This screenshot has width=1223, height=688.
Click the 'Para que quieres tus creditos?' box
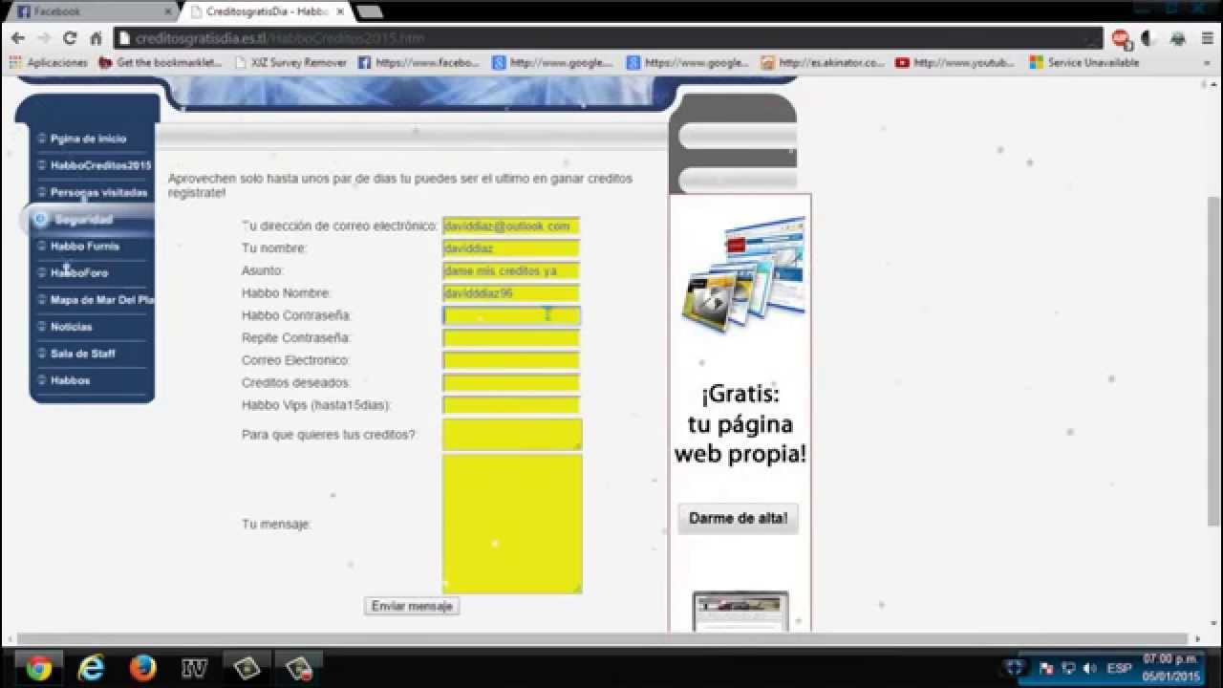512,435
